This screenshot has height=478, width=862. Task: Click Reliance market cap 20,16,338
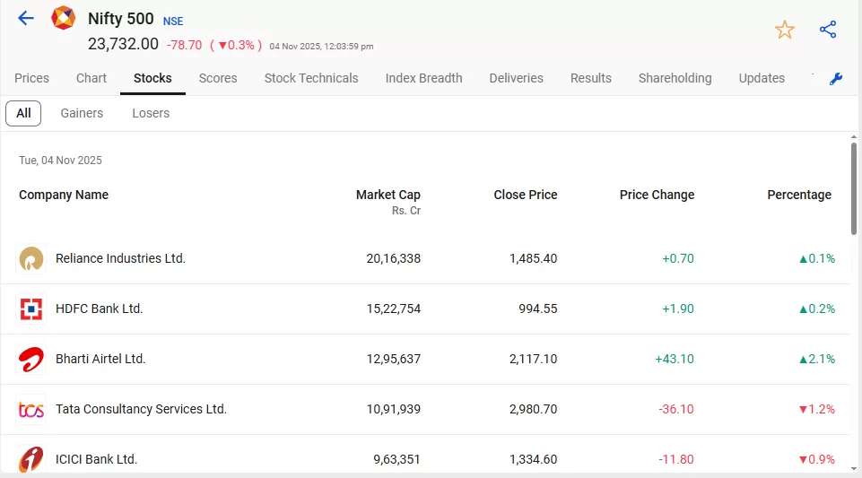point(394,258)
